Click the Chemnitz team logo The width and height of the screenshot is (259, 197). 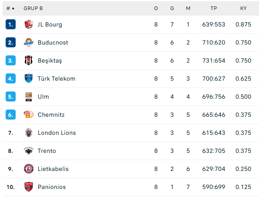tap(29, 115)
